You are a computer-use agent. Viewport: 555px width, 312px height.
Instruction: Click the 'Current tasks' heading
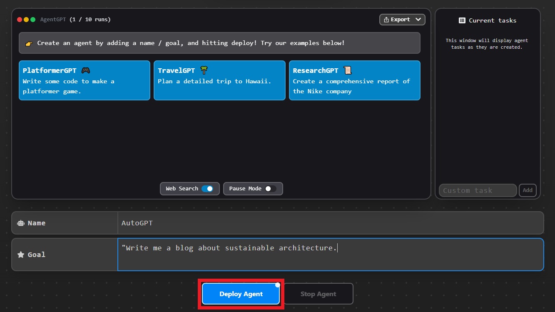coord(493,20)
